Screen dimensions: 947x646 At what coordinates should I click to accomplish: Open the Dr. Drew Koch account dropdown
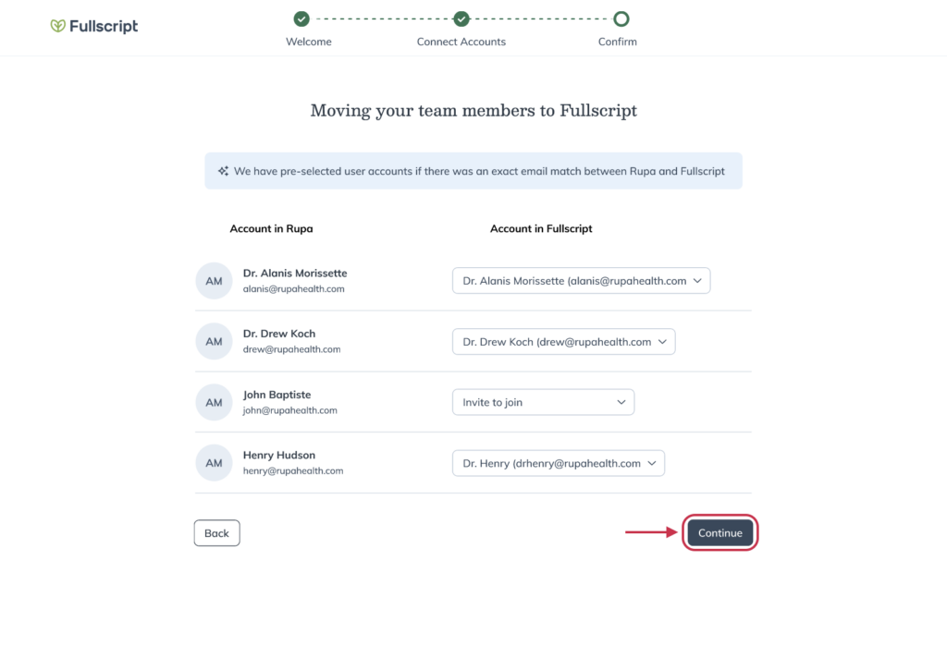pos(563,342)
